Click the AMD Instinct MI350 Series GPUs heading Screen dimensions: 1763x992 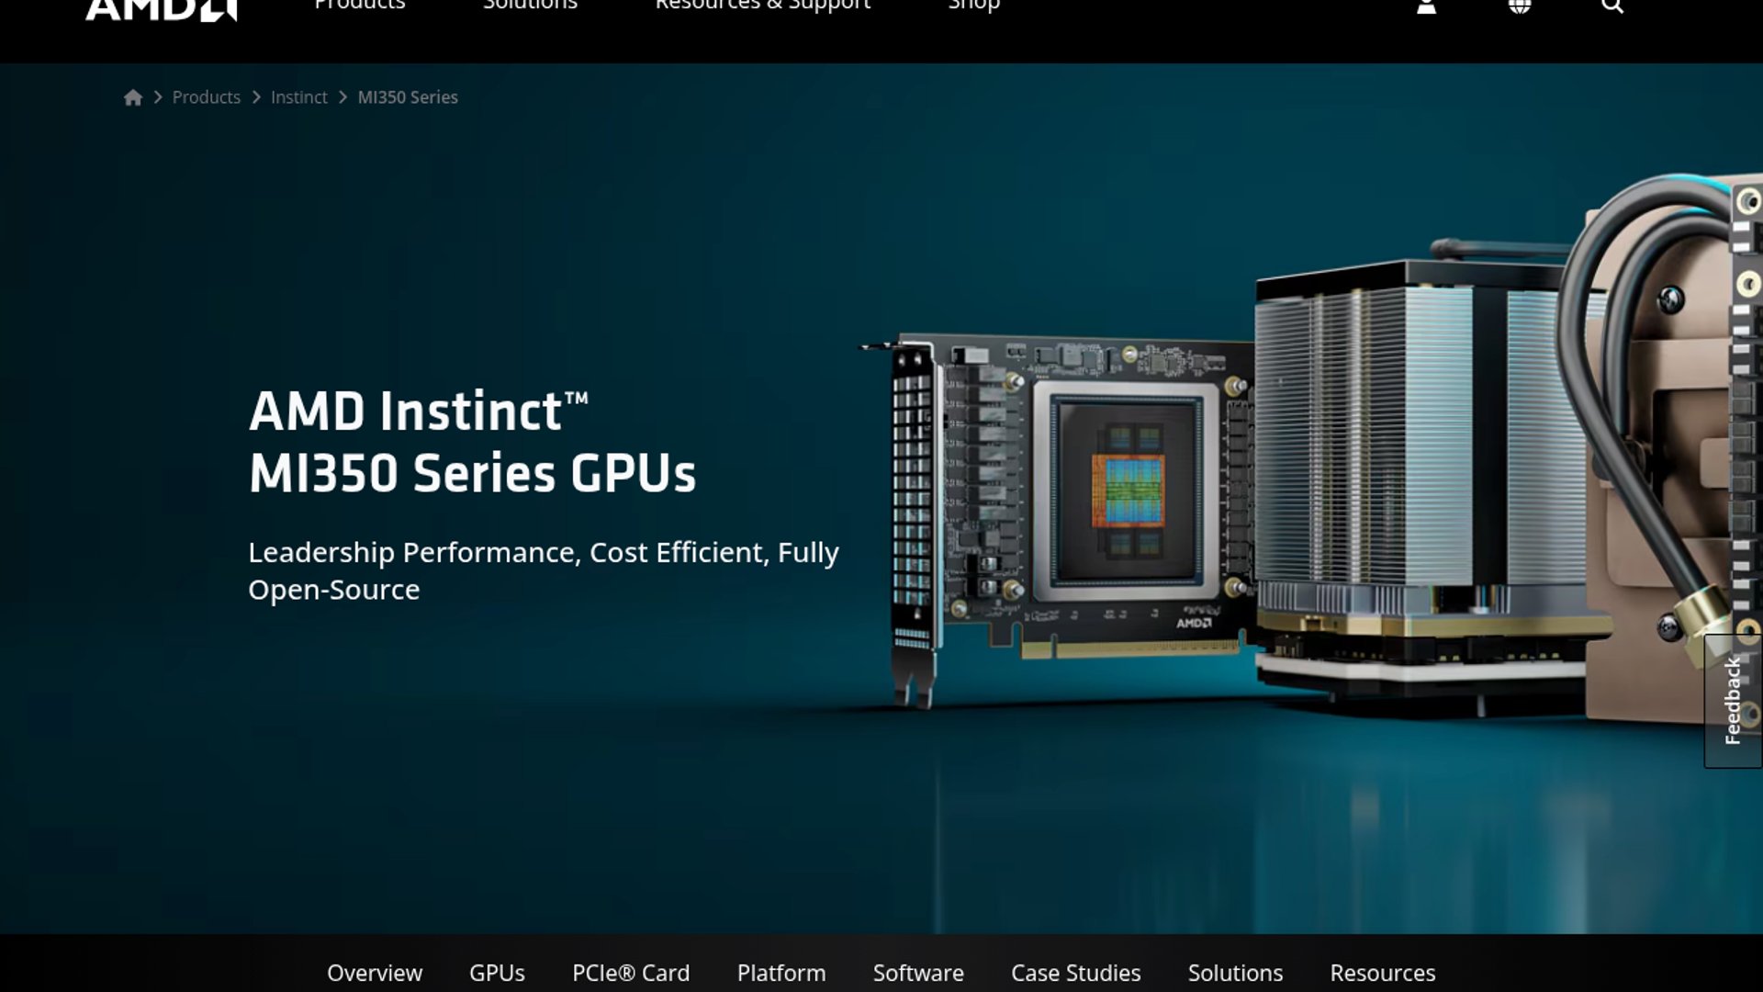tap(472, 442)
